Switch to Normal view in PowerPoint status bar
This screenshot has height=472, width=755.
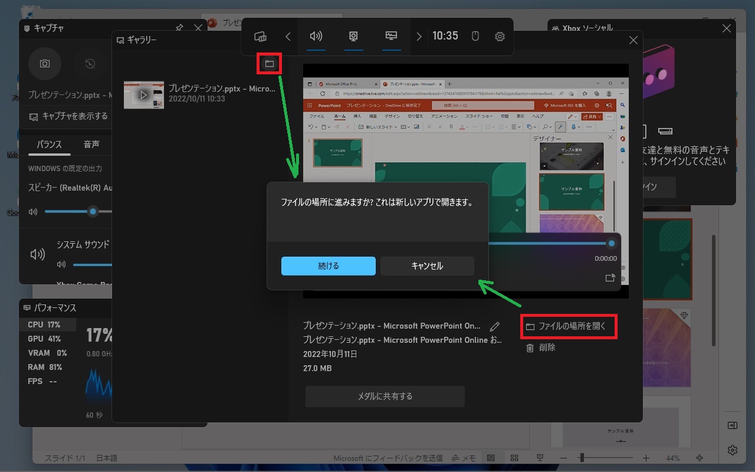491,458
